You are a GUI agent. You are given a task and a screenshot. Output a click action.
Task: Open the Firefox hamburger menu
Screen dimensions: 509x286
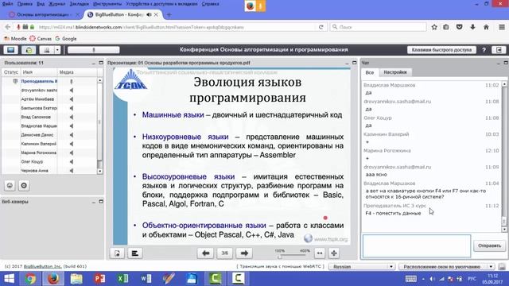tap(502, 27)
